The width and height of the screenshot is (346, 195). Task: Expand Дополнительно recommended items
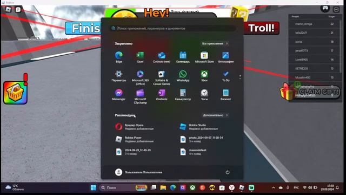[x=215, y=115]
